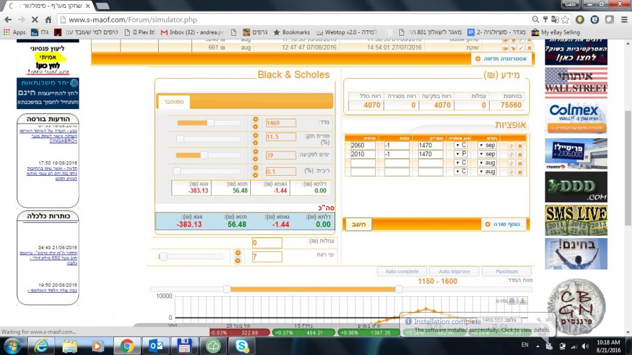The width and height of the screenshot is (632, 355).
Task: Open the month dropdown in the first option row
Action: [487, 146]
